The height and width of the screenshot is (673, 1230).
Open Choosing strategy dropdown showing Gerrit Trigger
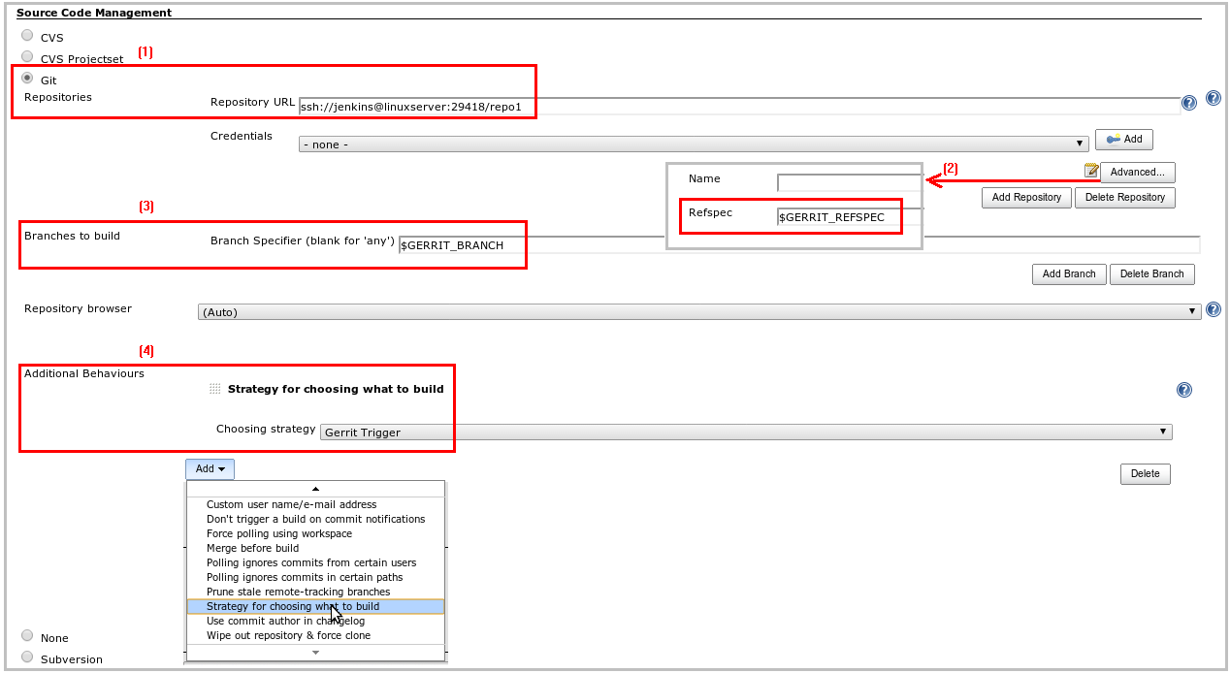point(746,432)
